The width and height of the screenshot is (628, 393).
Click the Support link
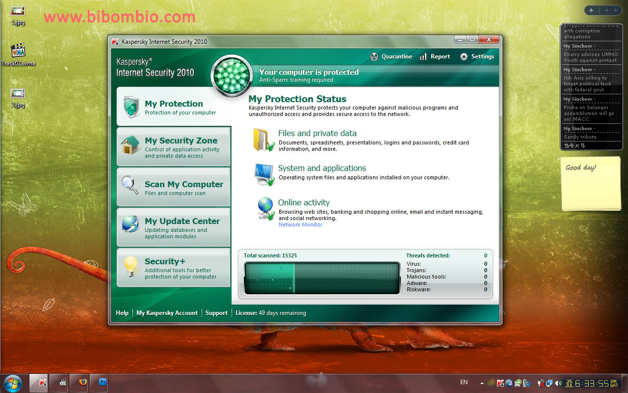pos(216,313)
